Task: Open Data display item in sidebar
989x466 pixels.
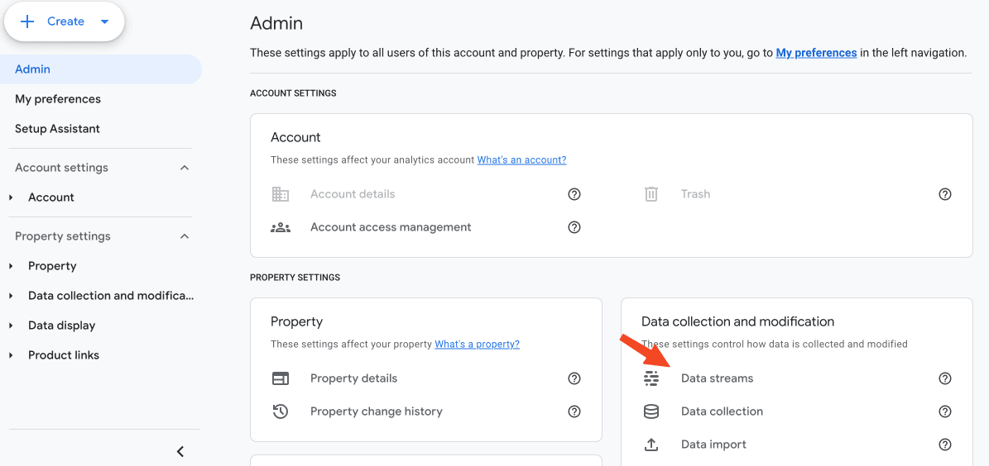Action: point(62,326)
